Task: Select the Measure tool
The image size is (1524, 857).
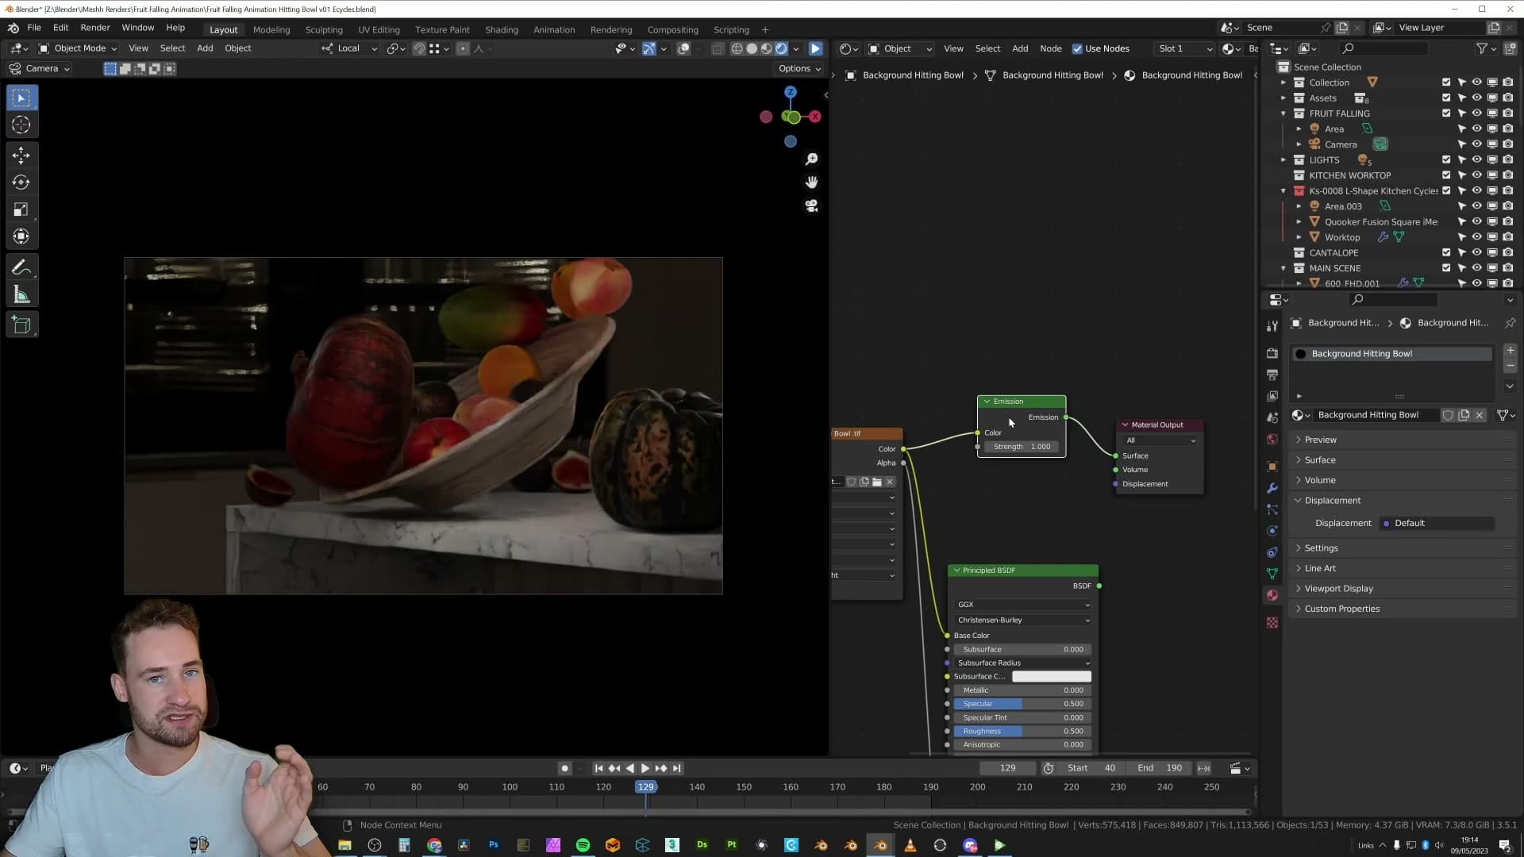Action: [21, 295]
